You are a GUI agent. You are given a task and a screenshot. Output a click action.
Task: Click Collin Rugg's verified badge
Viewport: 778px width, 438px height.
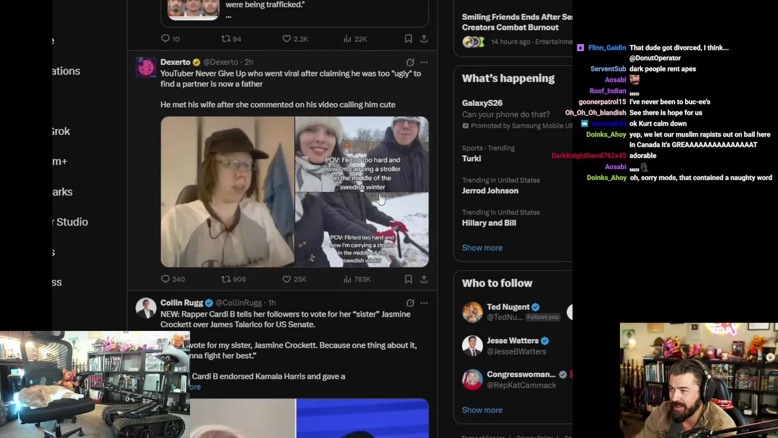209,303
